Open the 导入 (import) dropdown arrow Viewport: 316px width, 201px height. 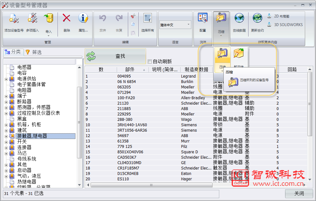click(49, 36)
